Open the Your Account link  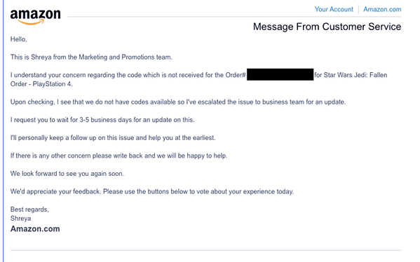[x=334, y=9]
